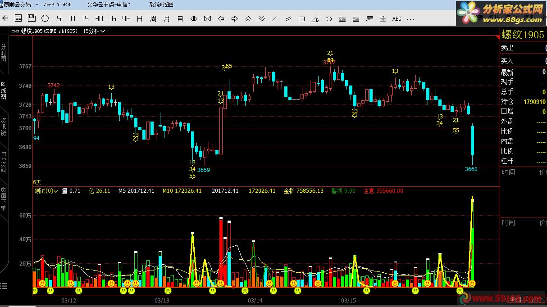Click the 3659 low price label
This screenshot has height=307, width=547.
pyautogui.click(x=204, y=170)
